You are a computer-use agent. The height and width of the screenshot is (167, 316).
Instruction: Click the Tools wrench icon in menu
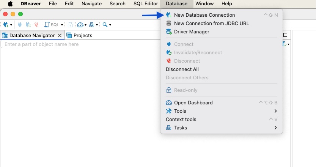pyautogui.click(x=169, y=111)
